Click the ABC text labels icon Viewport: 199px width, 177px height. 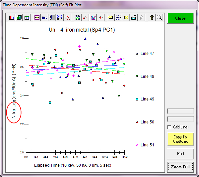[x=44, y=18]
